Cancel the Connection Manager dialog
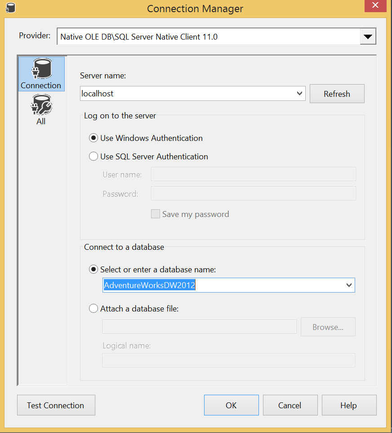Image resolution: width=392 pixels, height=433 pixels. [290, 405]
